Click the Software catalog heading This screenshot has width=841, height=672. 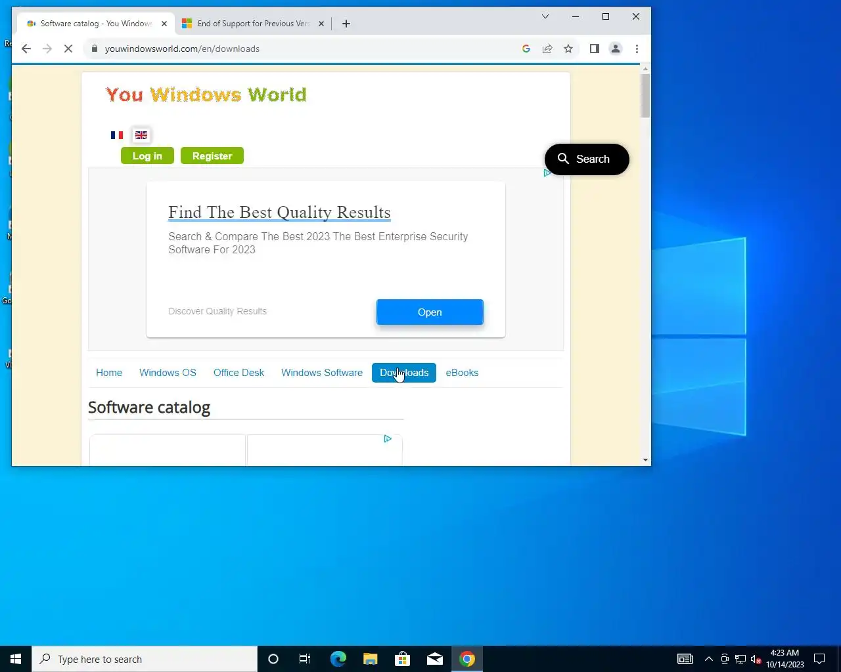(149, 408)
